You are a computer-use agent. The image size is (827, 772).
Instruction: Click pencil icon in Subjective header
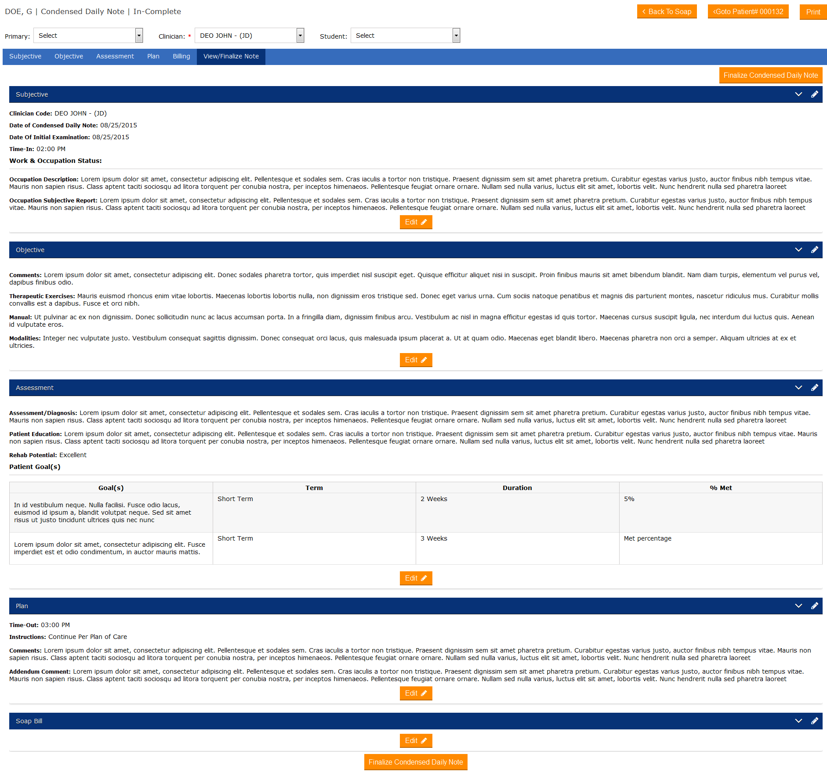coord(814,94)
